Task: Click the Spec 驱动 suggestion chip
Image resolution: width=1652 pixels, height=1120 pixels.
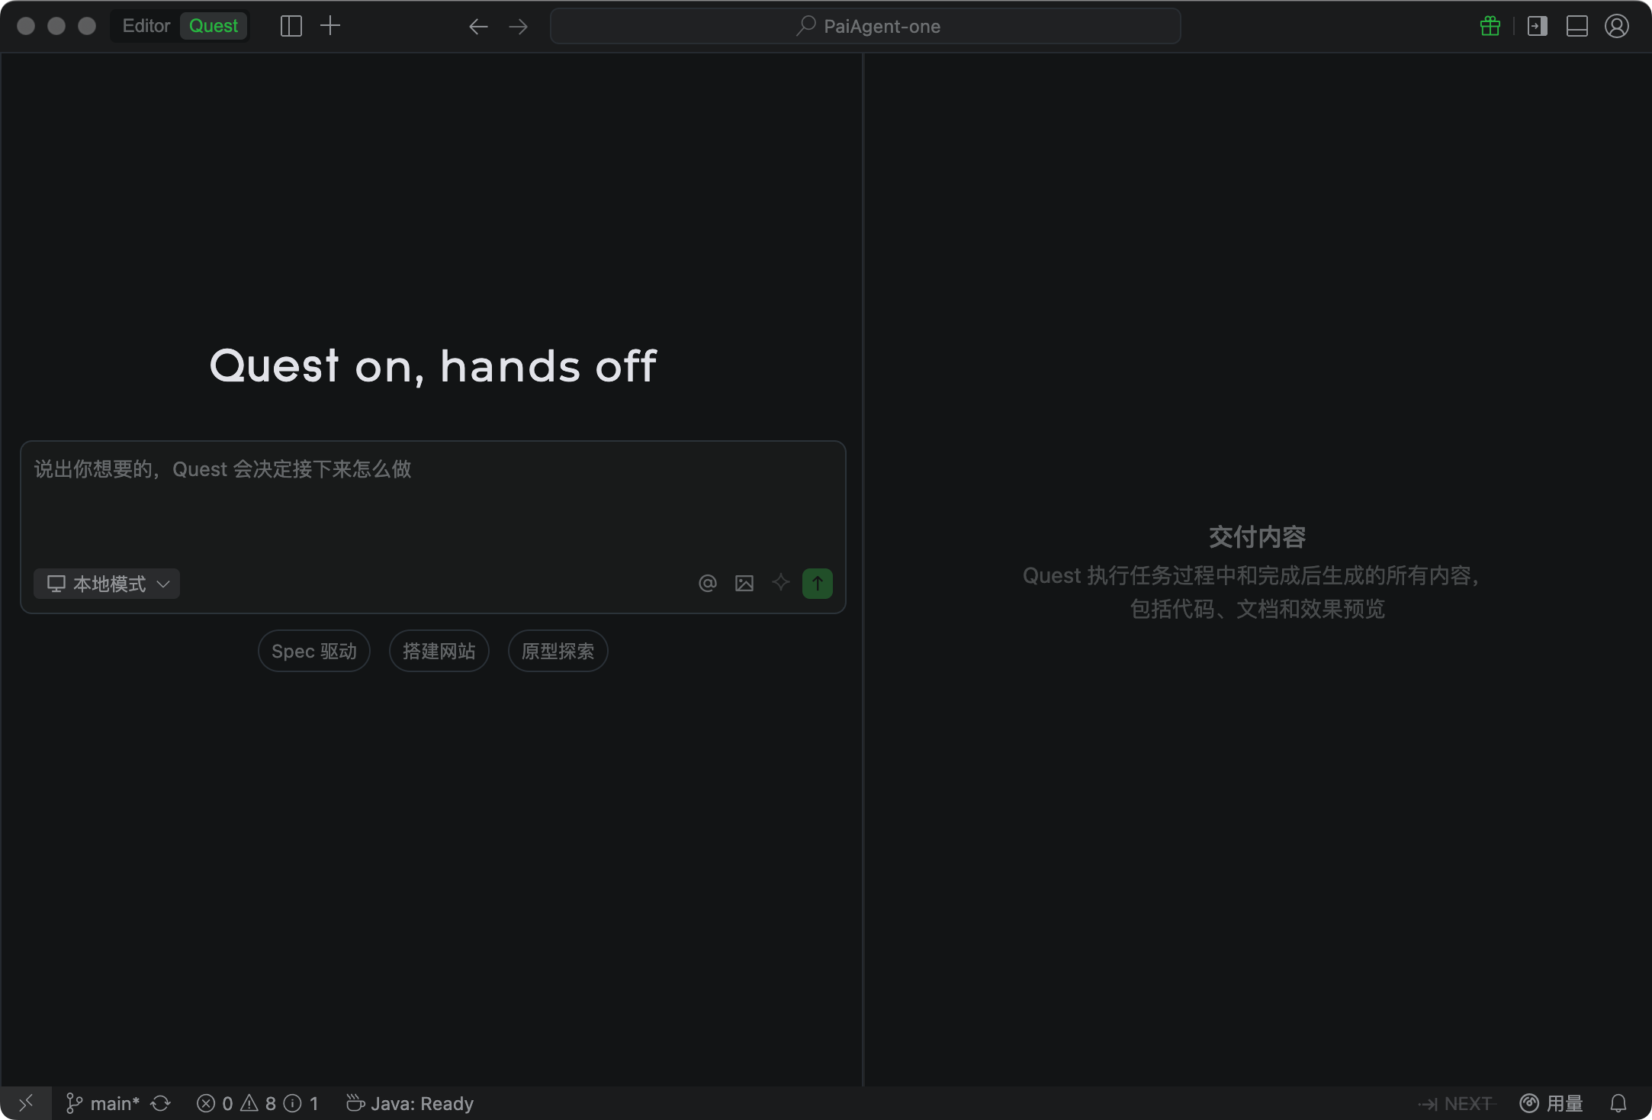Action: pyautogui.click(x=314, y=652)
